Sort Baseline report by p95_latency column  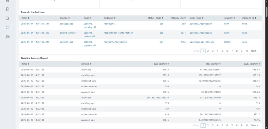252,64
